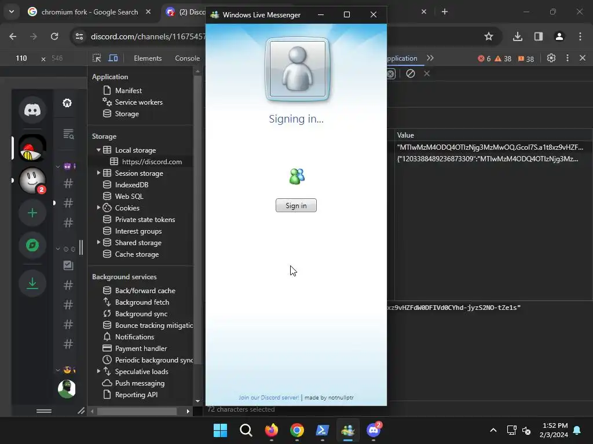Viewport: 593px width, 444px height.
Task: Click Add a Server plus icon
Action: (32, 213)
